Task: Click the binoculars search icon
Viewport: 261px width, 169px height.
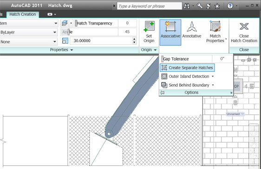Action: (x=187, y=6)
